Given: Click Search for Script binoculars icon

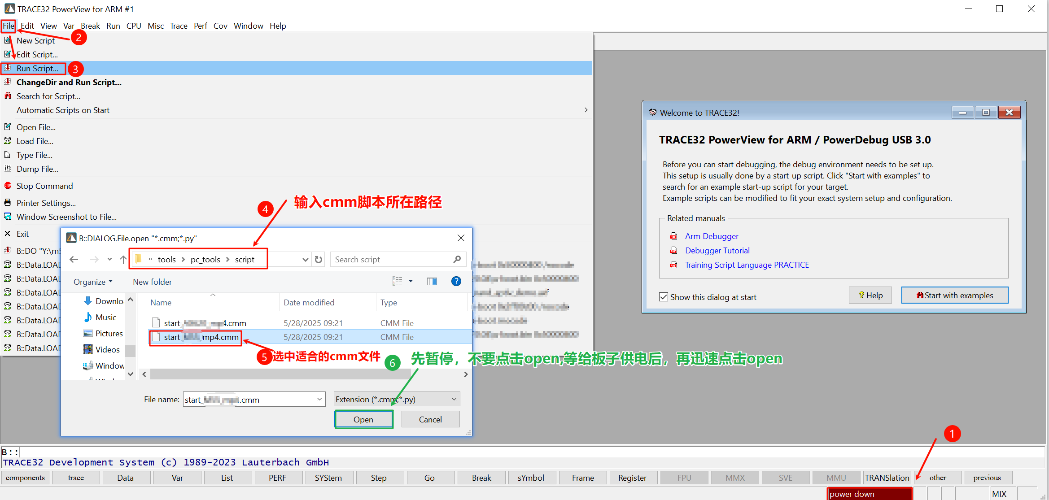Looking at the screenshot, I should pyautogui.click(x=8, y=96).
